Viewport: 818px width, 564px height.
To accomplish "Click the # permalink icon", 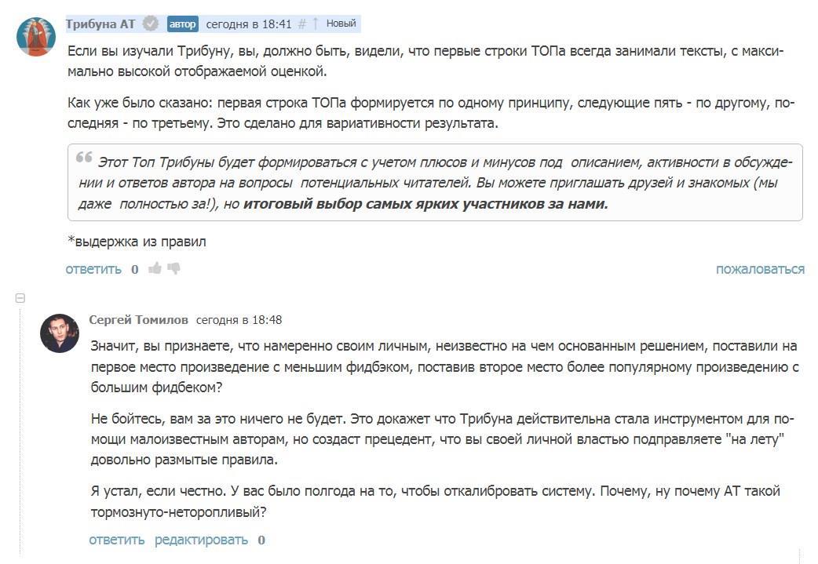I will 302,24.
